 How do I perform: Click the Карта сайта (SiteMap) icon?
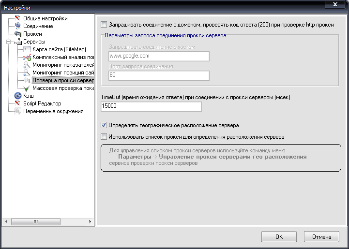27,49
